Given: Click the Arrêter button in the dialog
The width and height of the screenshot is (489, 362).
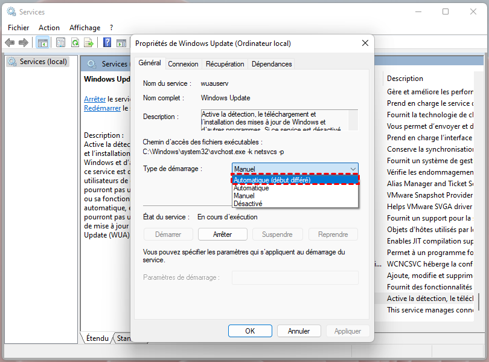Looking at the screenshot, I should [x=222, y=234].
